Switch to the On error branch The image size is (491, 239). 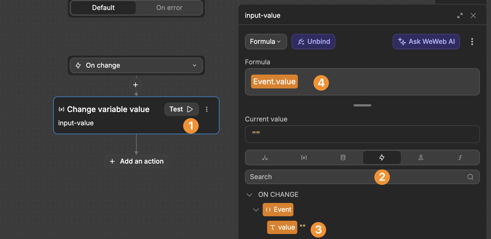pos(169,8)
